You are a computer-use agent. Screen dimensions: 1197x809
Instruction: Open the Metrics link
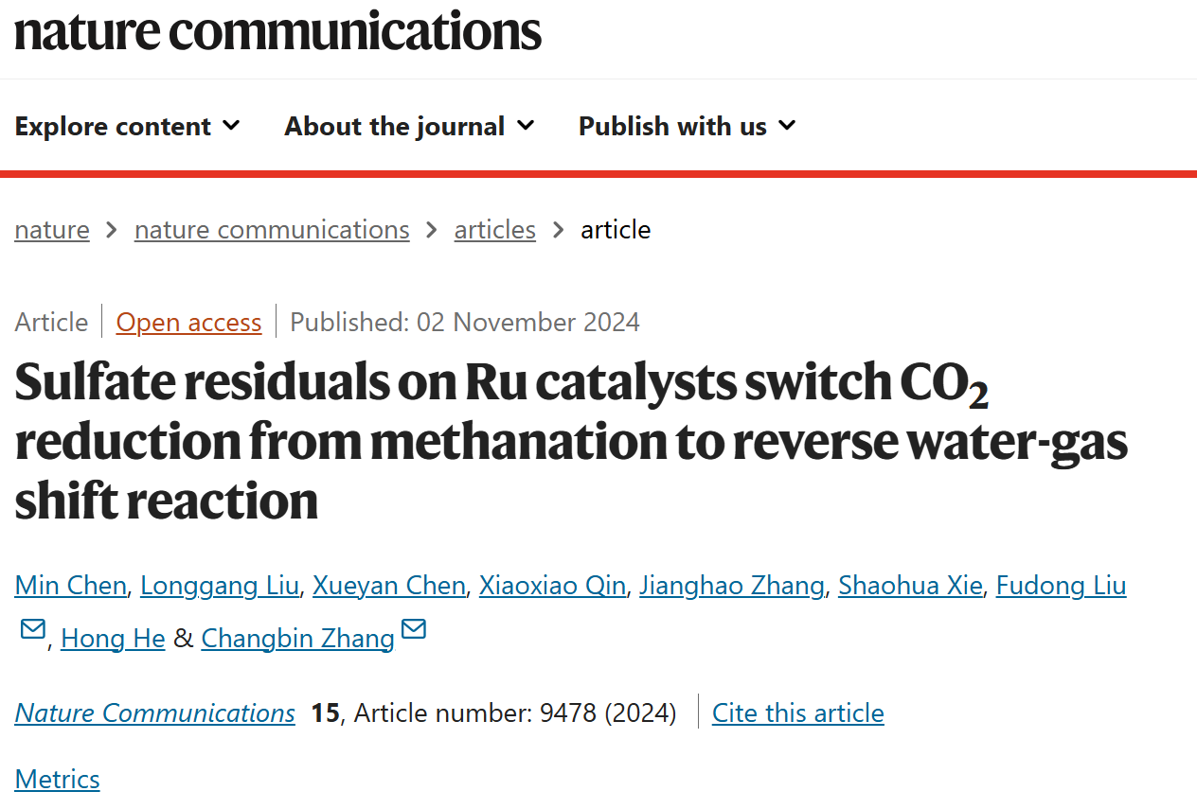coord(58,779)
